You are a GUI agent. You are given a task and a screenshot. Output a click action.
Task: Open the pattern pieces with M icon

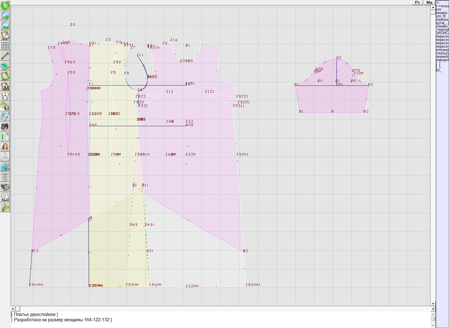coord(5,86)
